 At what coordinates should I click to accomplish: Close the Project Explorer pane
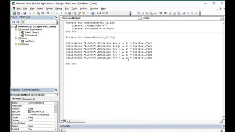56,17
